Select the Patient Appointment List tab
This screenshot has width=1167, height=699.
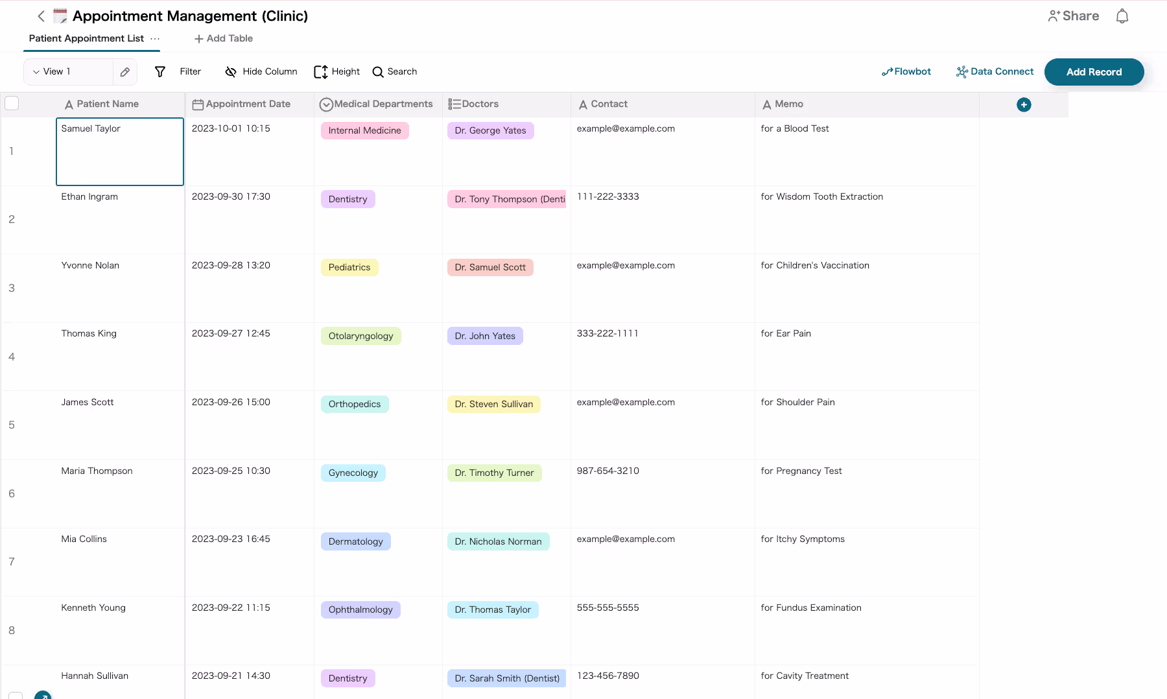86,39
